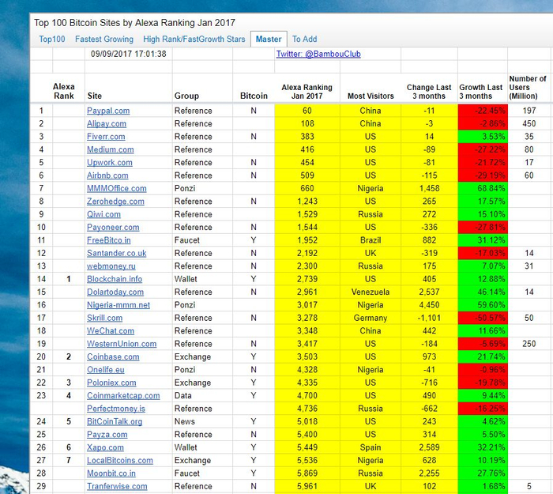This screenshot has height=494, width=553.
Task: Click the Xapo.com link
Action: point(105,447)
